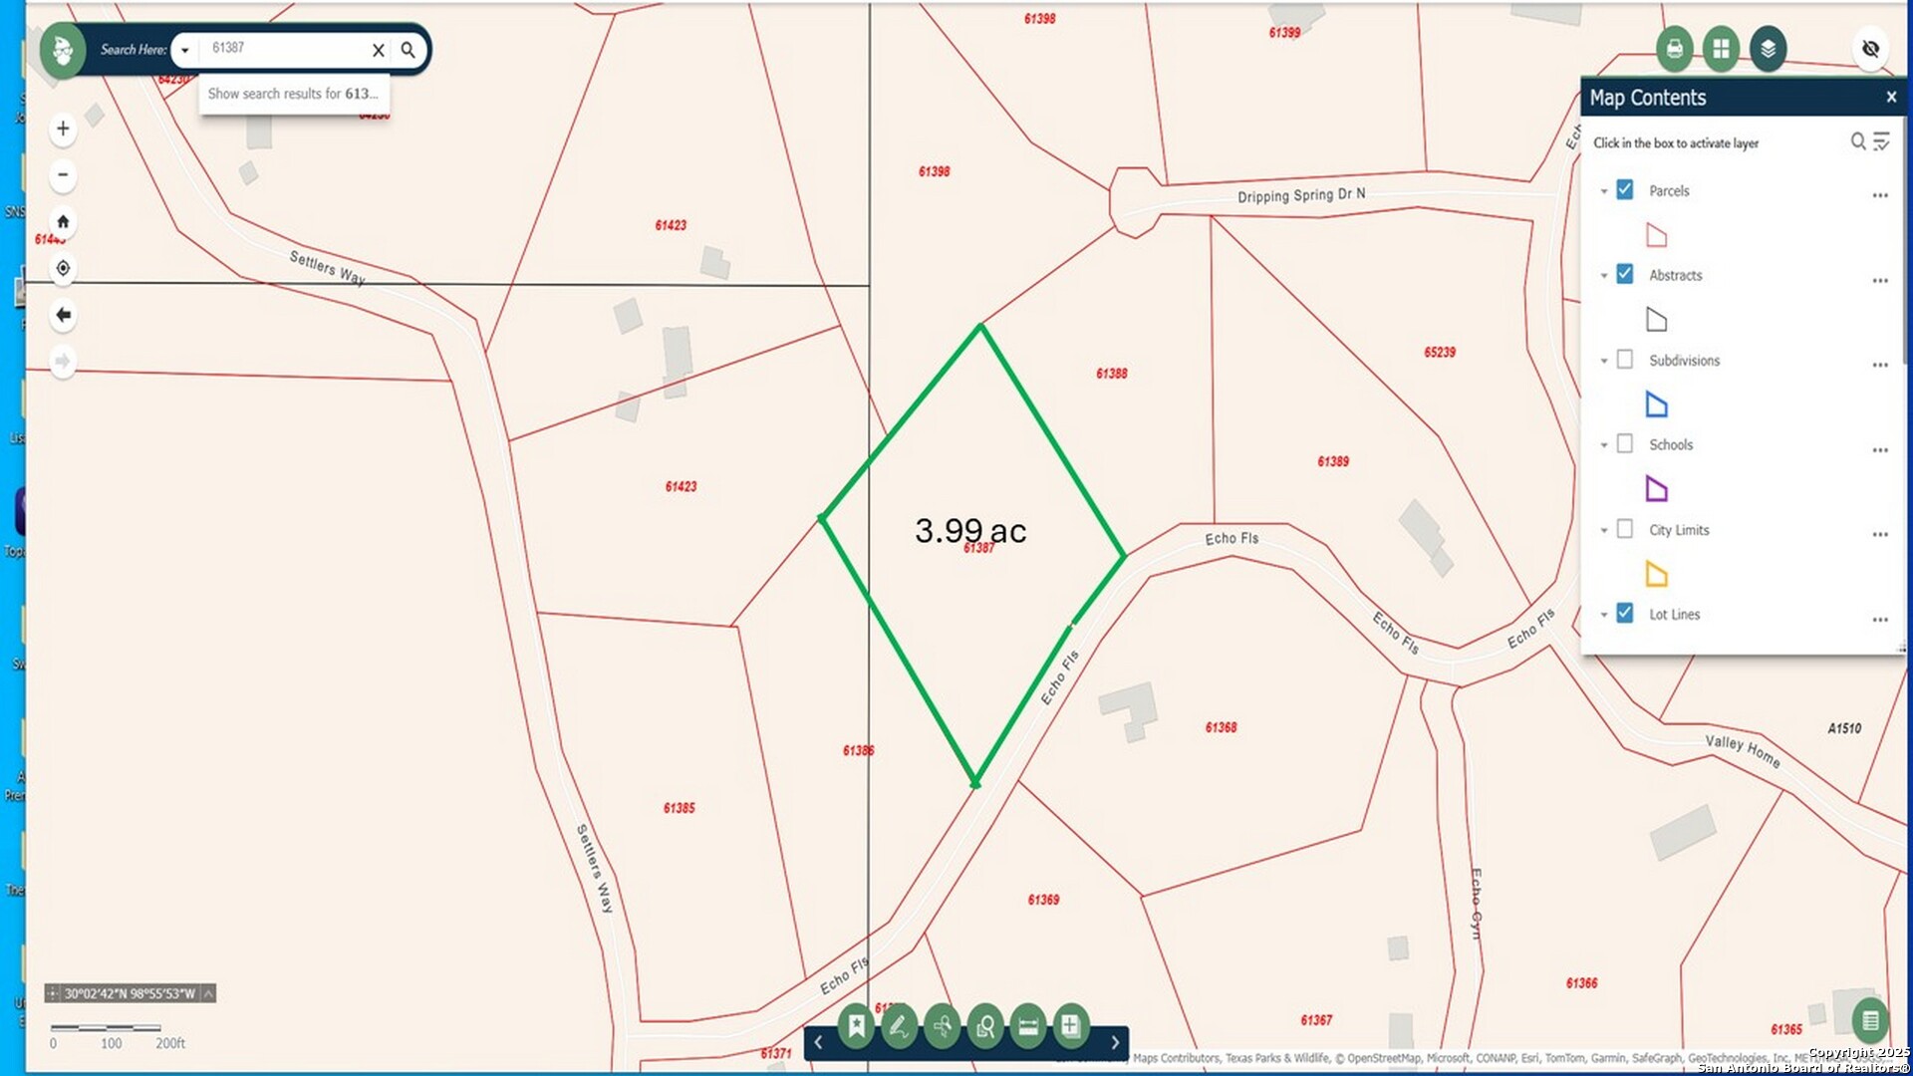Clear the search text with X
The width and height of the screenshot is (1913, 1076).
(x=379, y=50)
